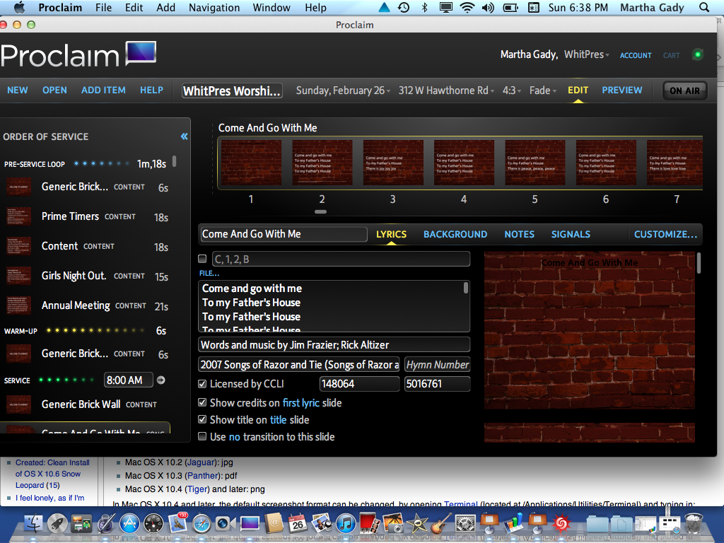Open the Notes tab
This screenshot has height=543, width=724.
[519, 234]
